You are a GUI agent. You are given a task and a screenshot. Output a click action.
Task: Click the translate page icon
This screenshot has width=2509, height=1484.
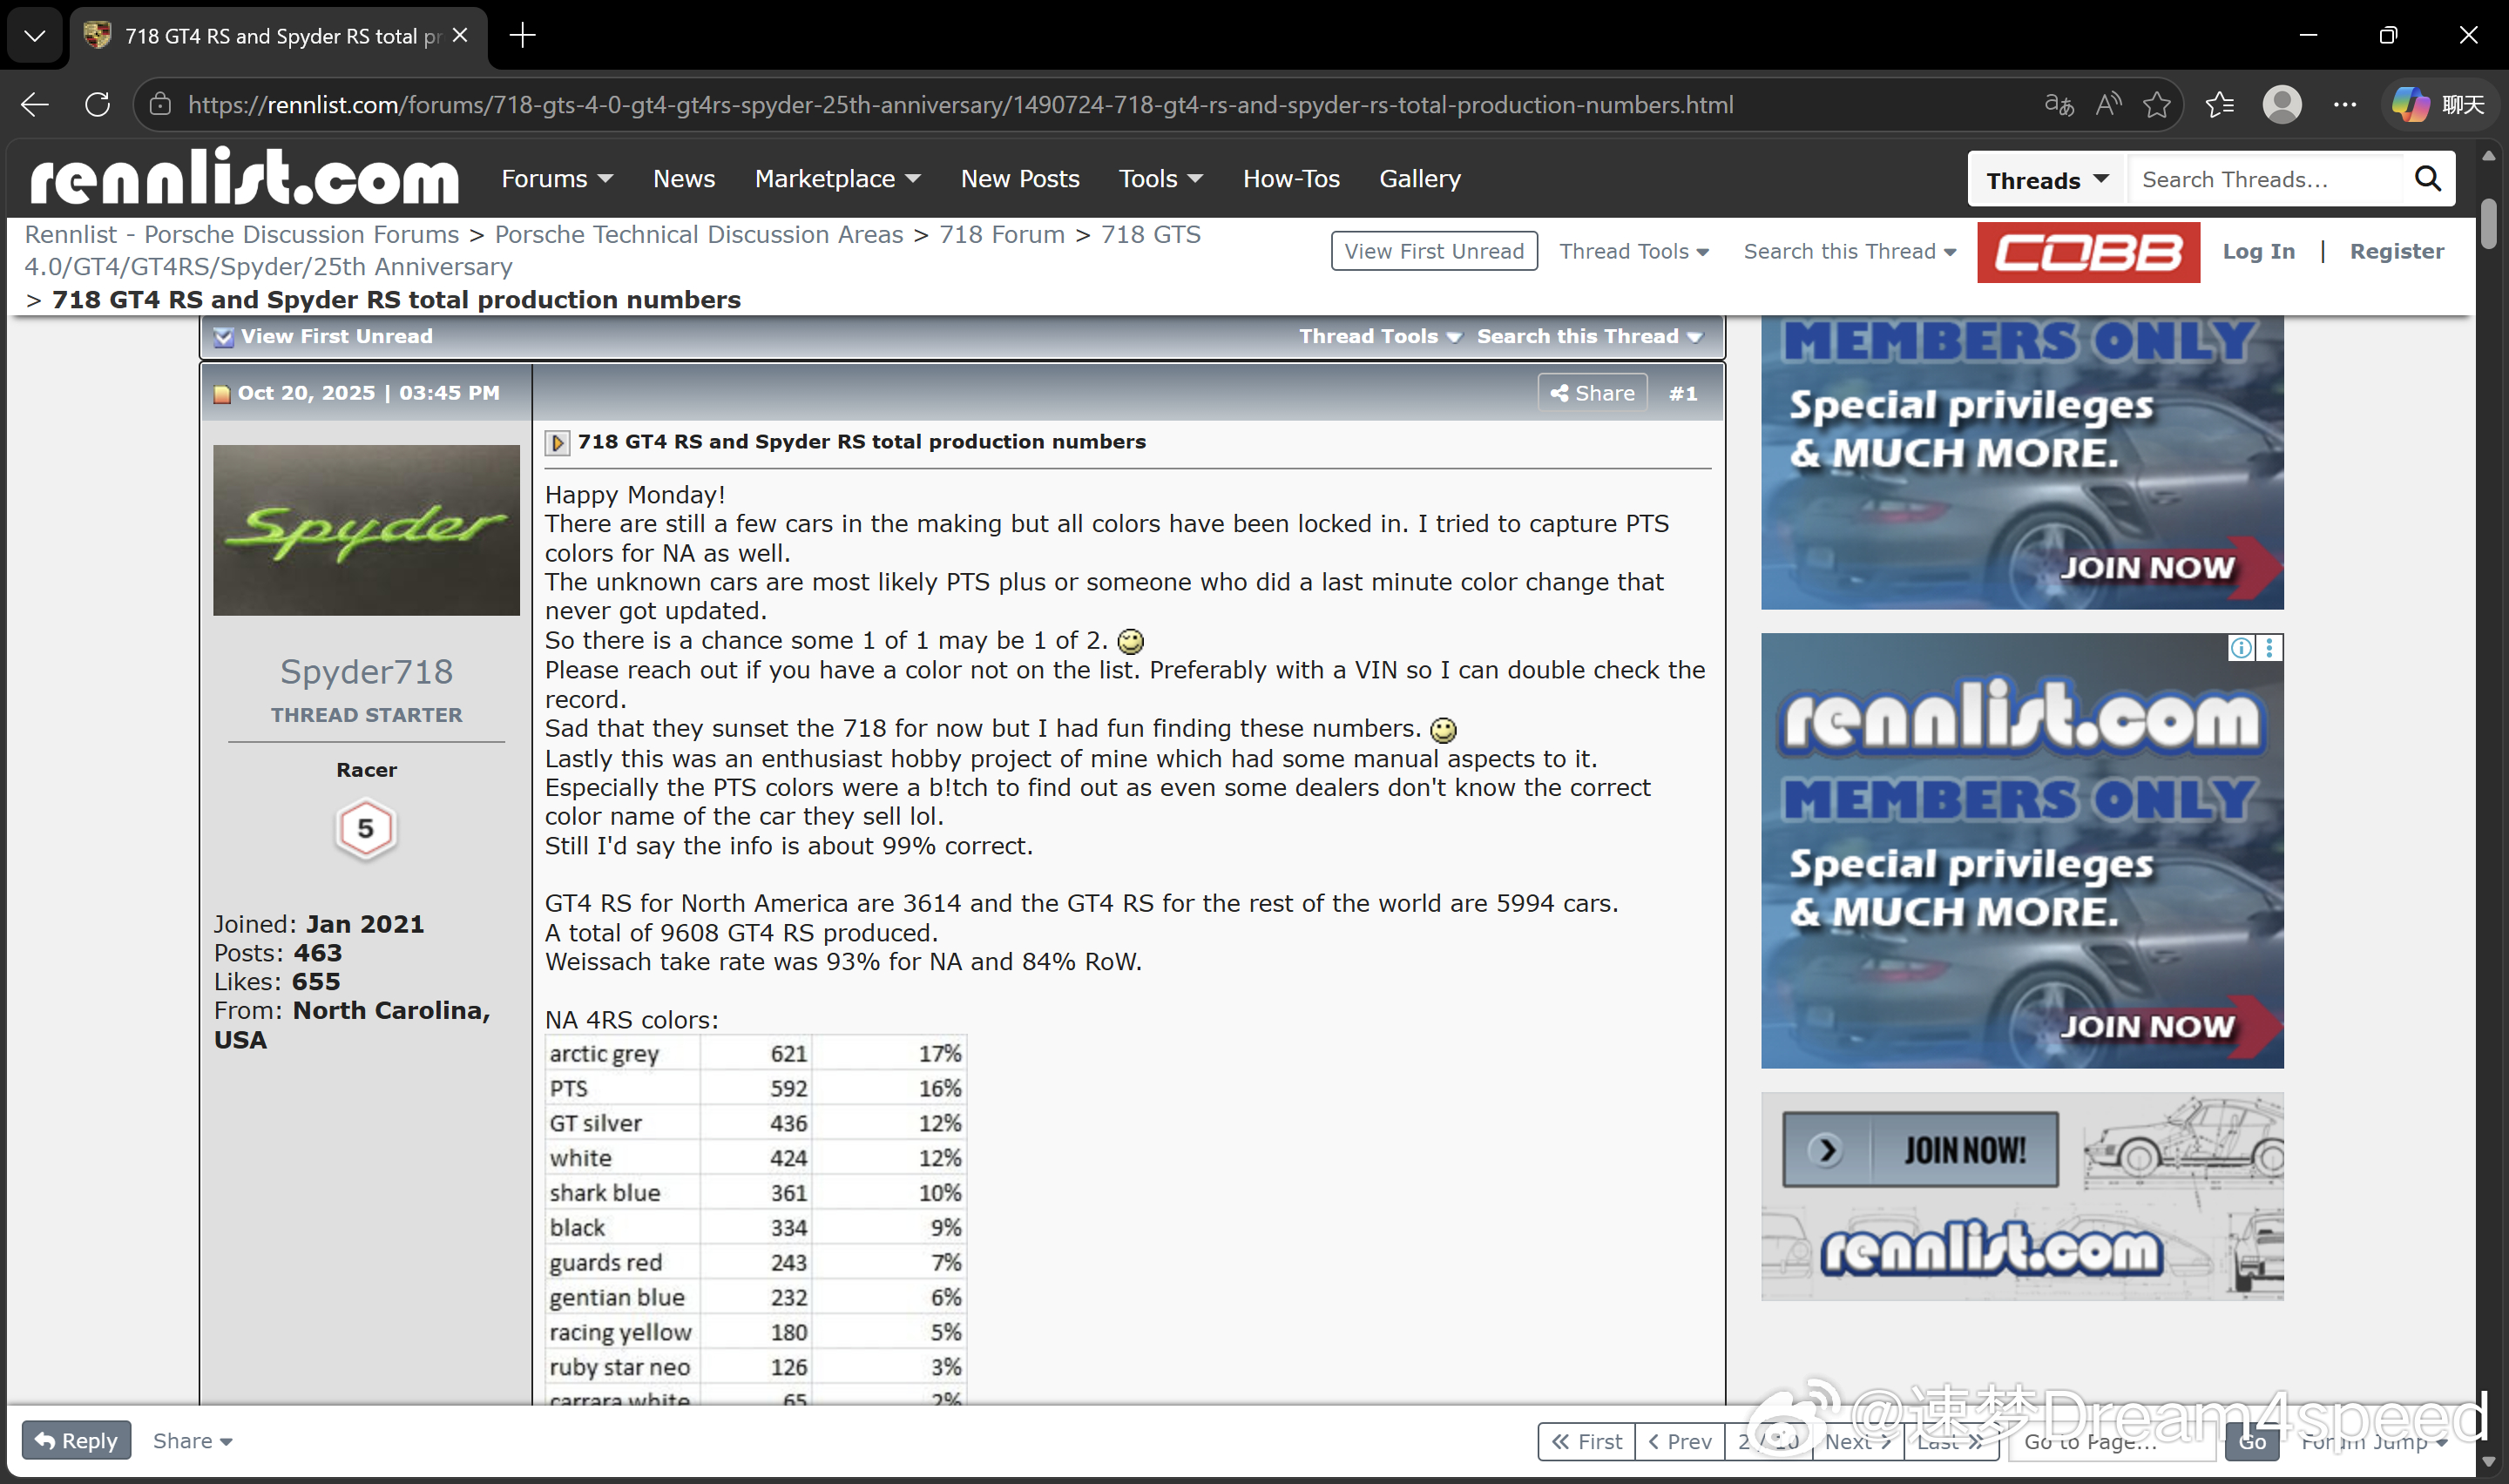point(2059,105)
